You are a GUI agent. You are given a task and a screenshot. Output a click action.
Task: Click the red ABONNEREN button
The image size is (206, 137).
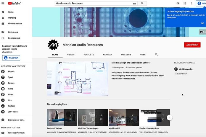tap(192, 45)
